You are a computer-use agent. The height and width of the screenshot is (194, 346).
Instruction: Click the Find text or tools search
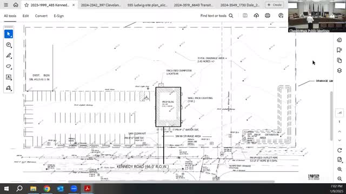(217, 16)
